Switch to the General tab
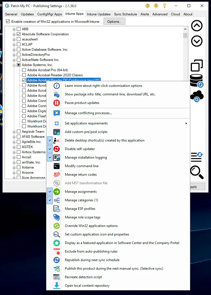Screen dimensions: 211x295 [x=11, y=14]
